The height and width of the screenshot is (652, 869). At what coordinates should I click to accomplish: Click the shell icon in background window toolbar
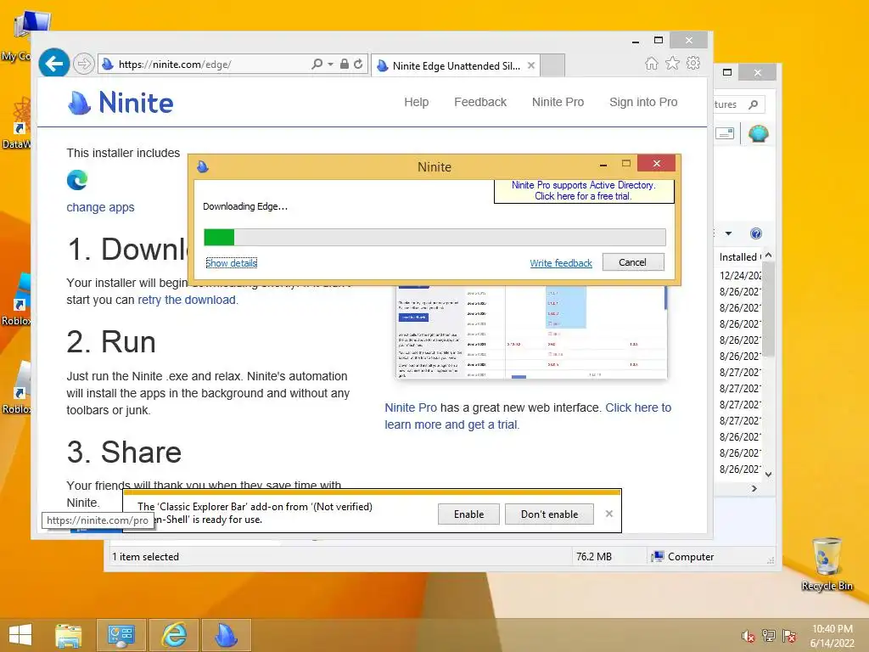758,133
